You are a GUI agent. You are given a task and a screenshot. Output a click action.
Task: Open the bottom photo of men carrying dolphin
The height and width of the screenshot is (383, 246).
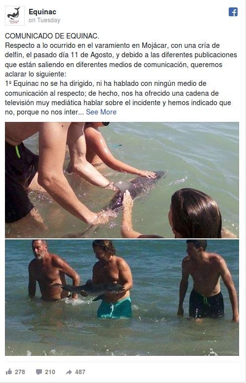tap(122, 297)
